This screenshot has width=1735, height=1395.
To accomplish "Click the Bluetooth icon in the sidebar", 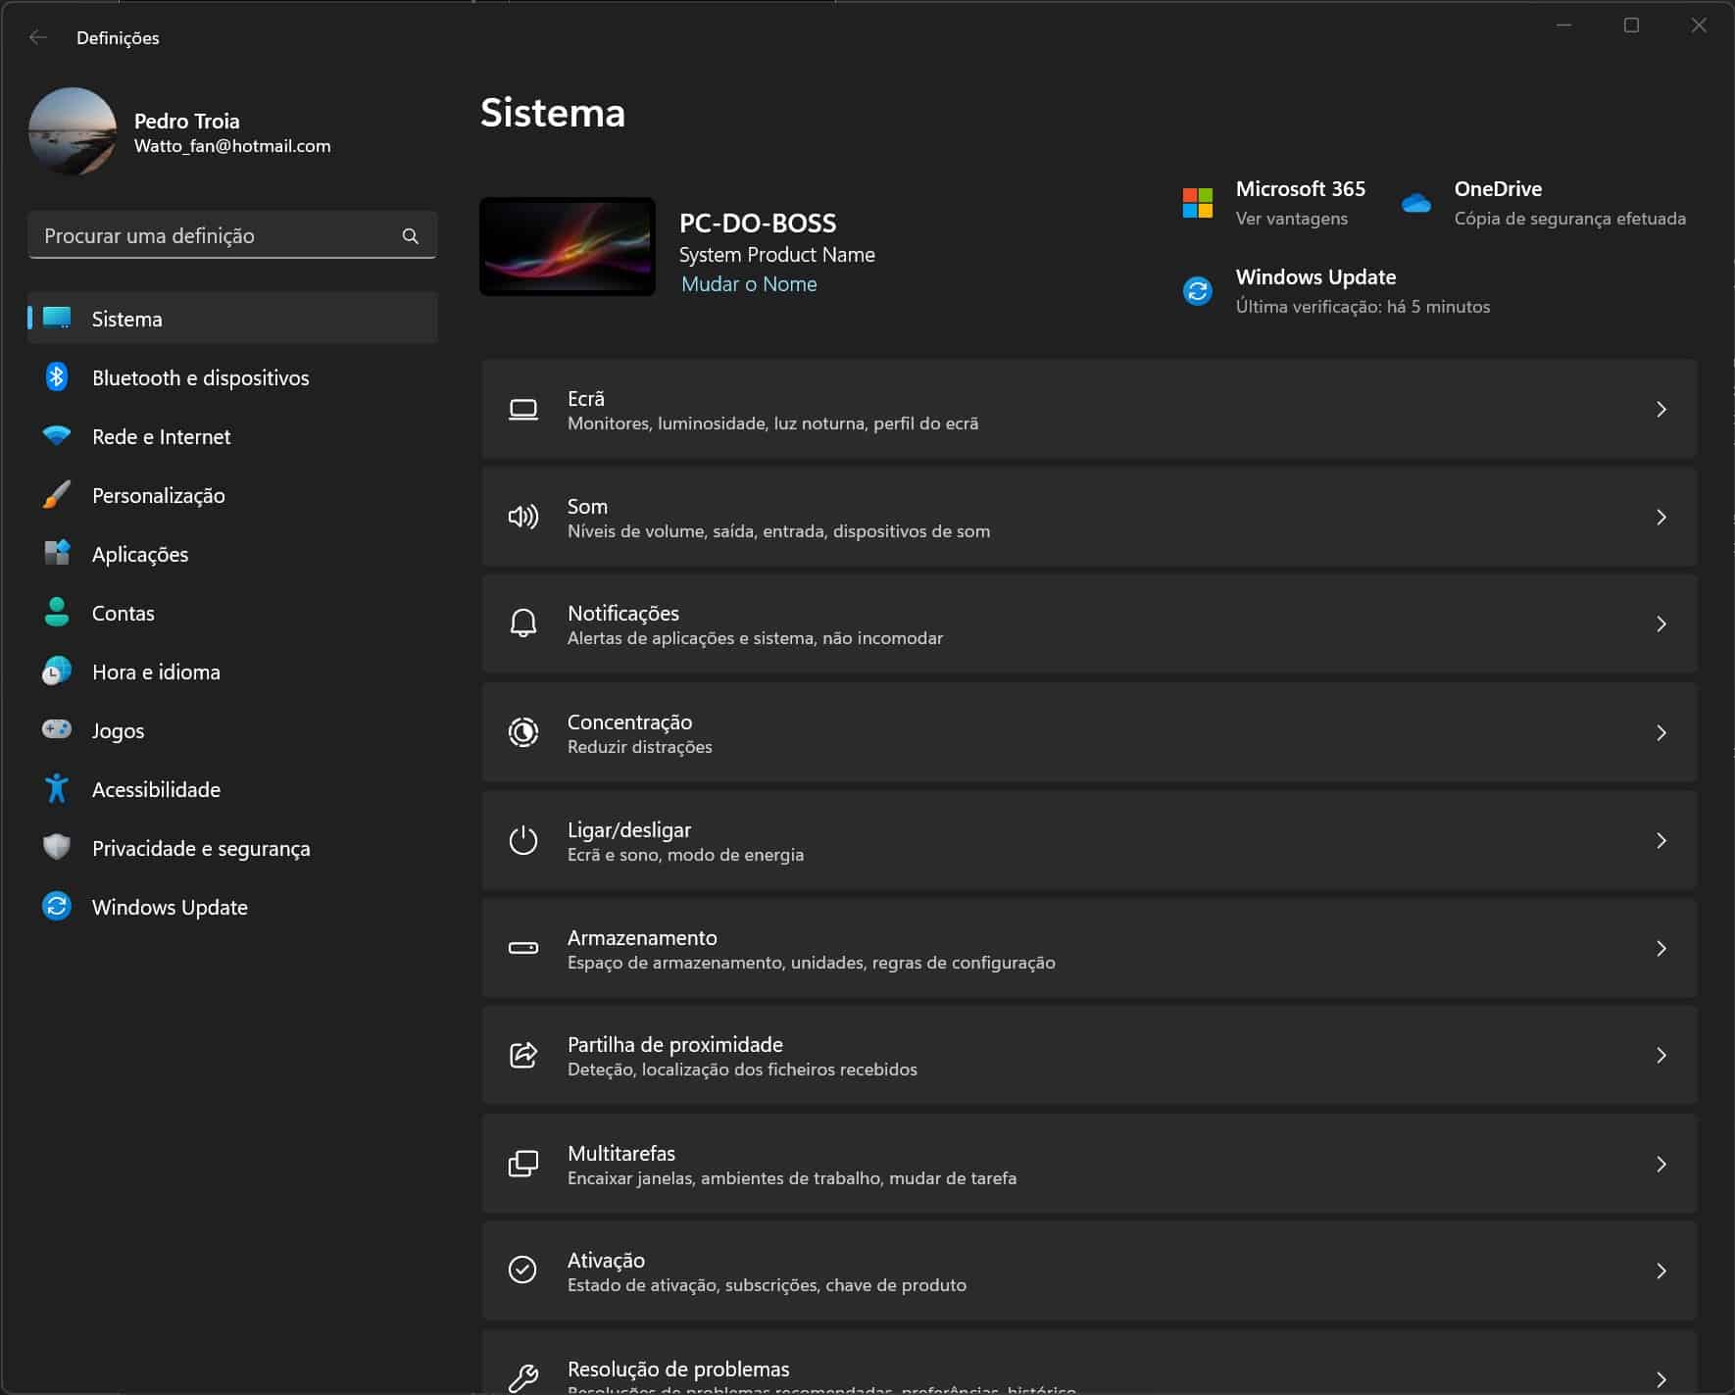I will pyautogui.click(x=57, y=377).
